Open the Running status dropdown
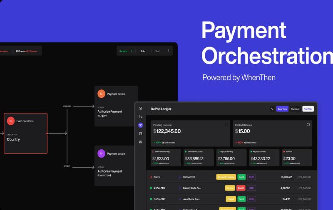Viewport: 333px width, 210px height. (x=126, y=51)
